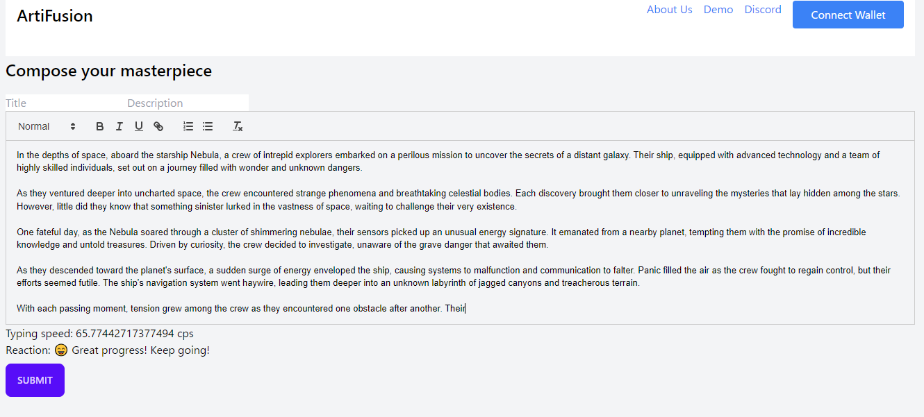
Task: Place cursor at end of story text after "Their"
Action: tap(465, 309)
